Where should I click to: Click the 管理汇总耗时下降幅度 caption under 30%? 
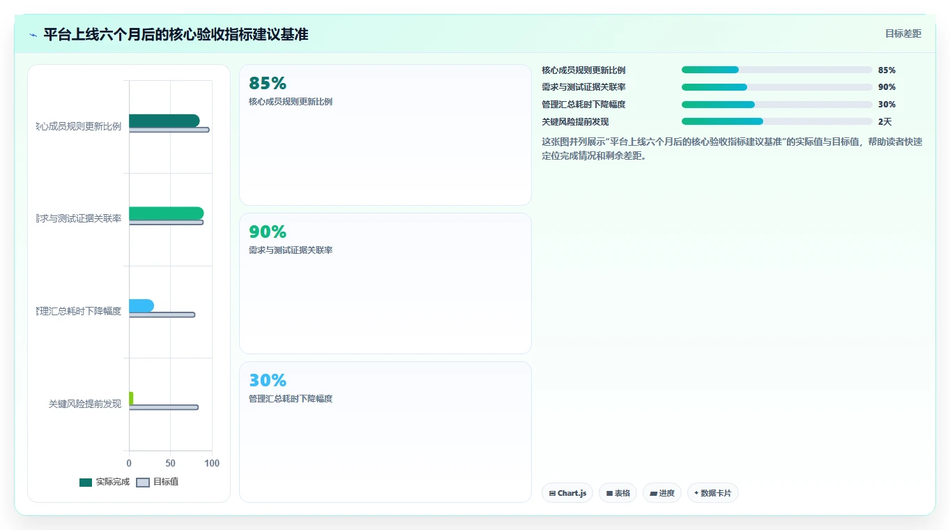291,398
